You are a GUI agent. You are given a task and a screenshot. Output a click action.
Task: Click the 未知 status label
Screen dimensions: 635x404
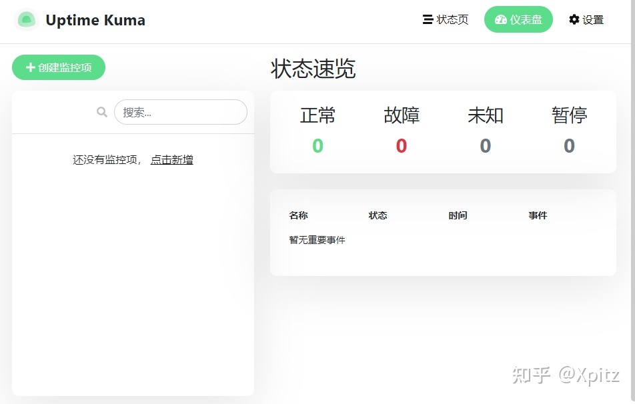click(485, 115)
